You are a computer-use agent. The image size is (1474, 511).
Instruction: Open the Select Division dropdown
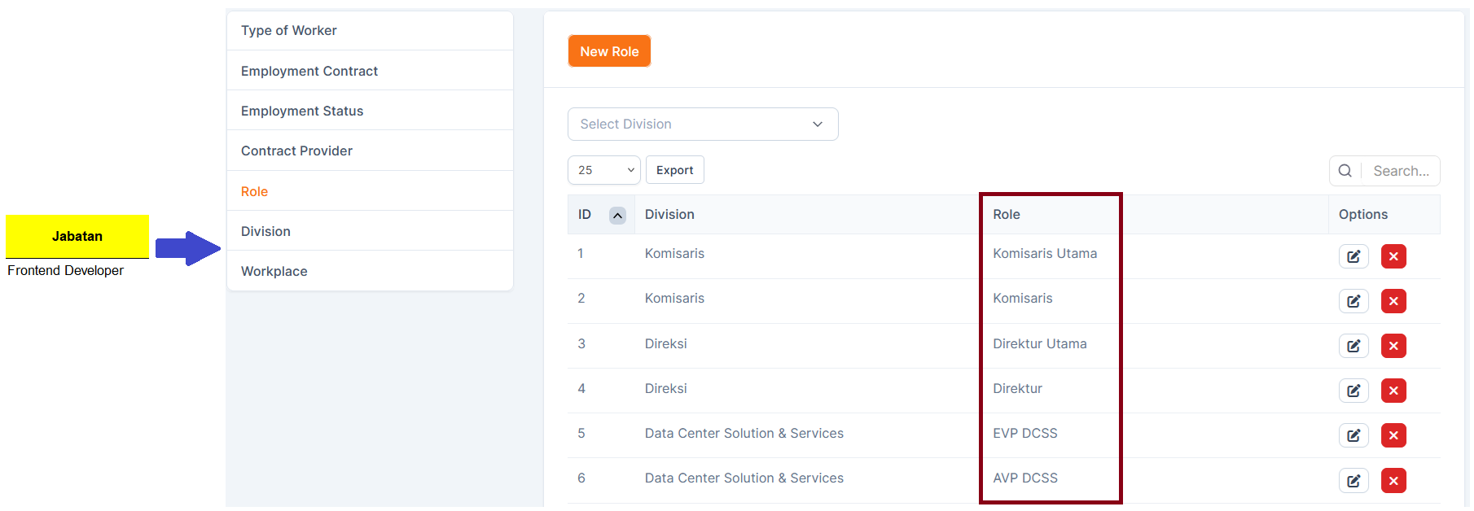(x=702, y=124)
